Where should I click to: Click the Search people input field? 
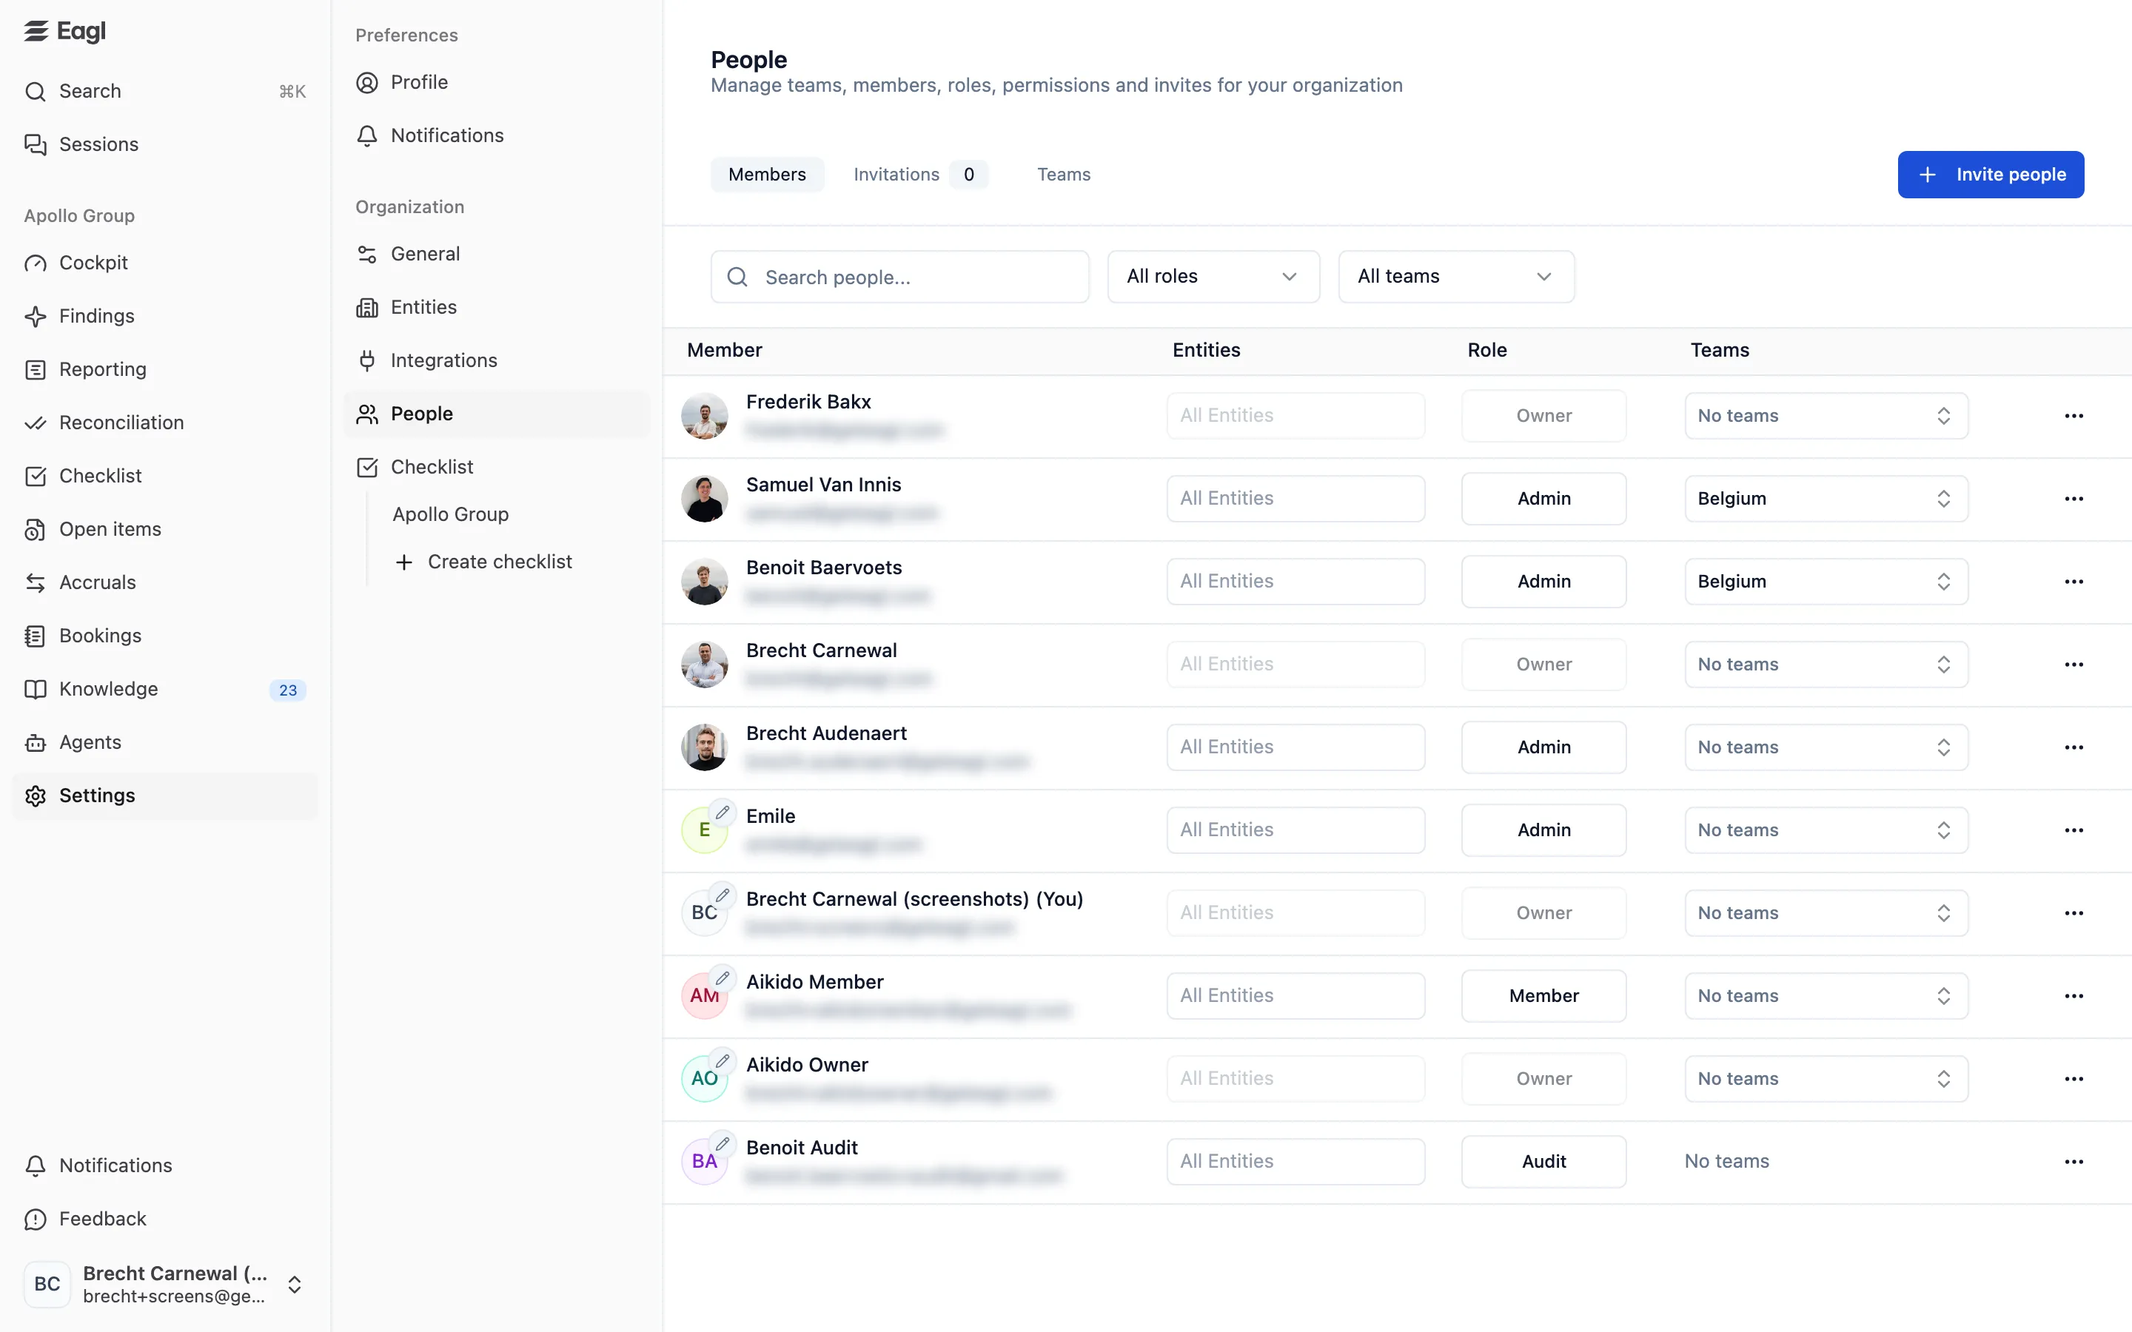tap(899, 277)
